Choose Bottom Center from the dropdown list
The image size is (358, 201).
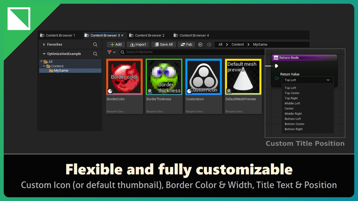295,124
